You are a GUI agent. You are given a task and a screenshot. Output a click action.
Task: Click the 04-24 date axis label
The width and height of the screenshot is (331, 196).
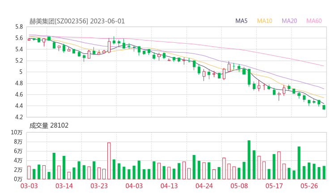point(204,186)
